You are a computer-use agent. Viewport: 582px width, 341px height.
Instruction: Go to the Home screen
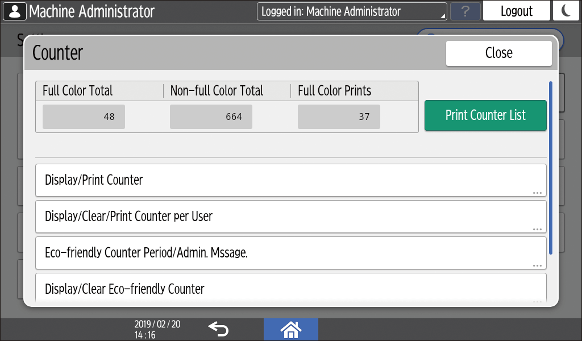[290, 328]
